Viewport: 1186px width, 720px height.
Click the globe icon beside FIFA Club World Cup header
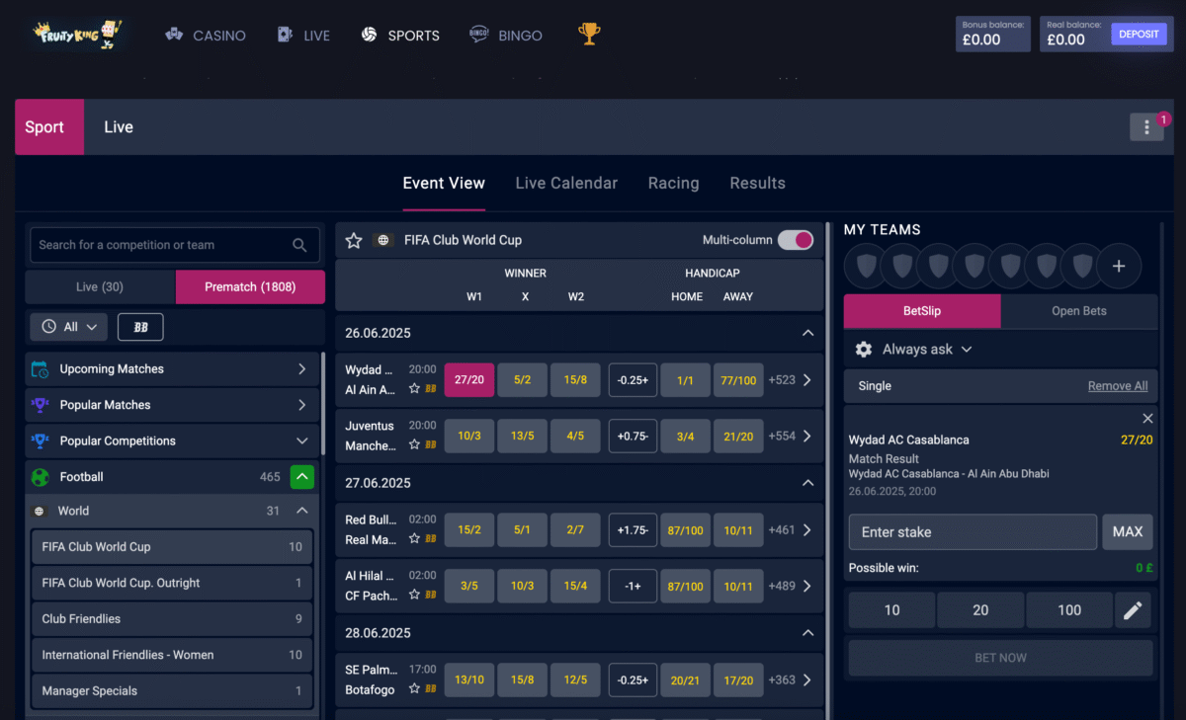(384, 240)
